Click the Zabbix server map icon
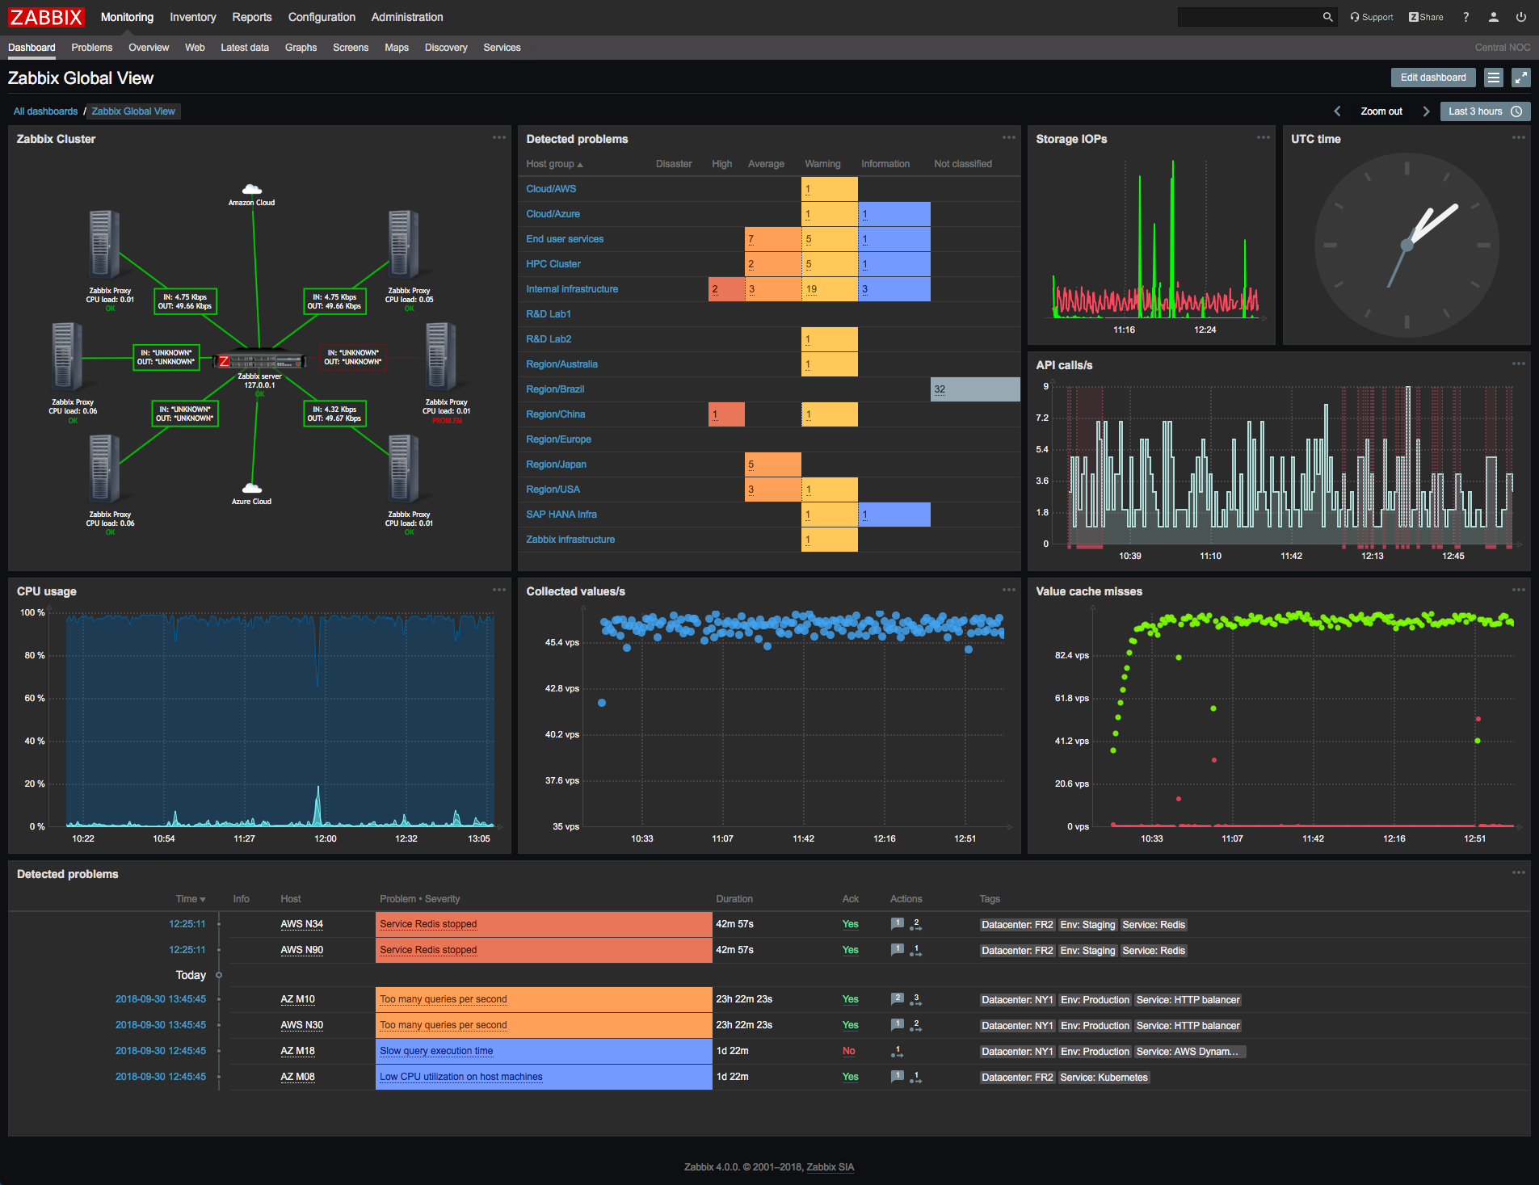The height and width of the screenshot is (1185, 1539). [259, 361]
